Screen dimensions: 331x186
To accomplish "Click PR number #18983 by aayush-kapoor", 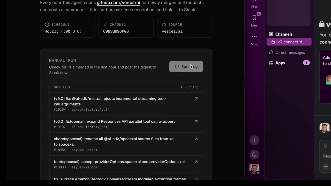I will (x=76, y=167).
